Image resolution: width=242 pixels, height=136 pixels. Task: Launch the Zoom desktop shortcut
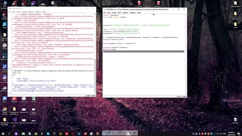click(x=5, y=99)
